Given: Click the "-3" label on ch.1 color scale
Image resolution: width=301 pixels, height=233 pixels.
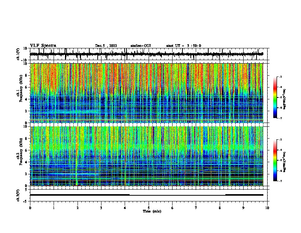Looking at the screenshot, I should (280, 77).
